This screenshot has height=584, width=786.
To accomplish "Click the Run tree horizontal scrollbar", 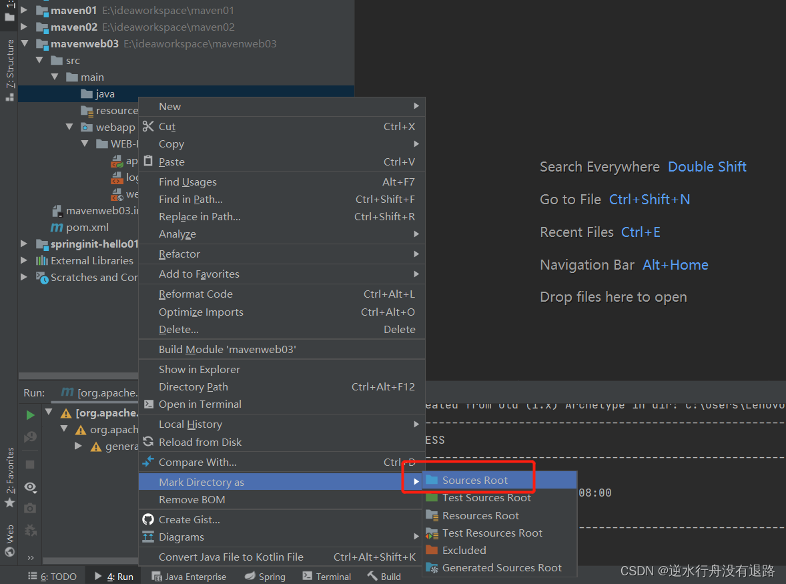I will pyautogui.click(x=90, y=561).
